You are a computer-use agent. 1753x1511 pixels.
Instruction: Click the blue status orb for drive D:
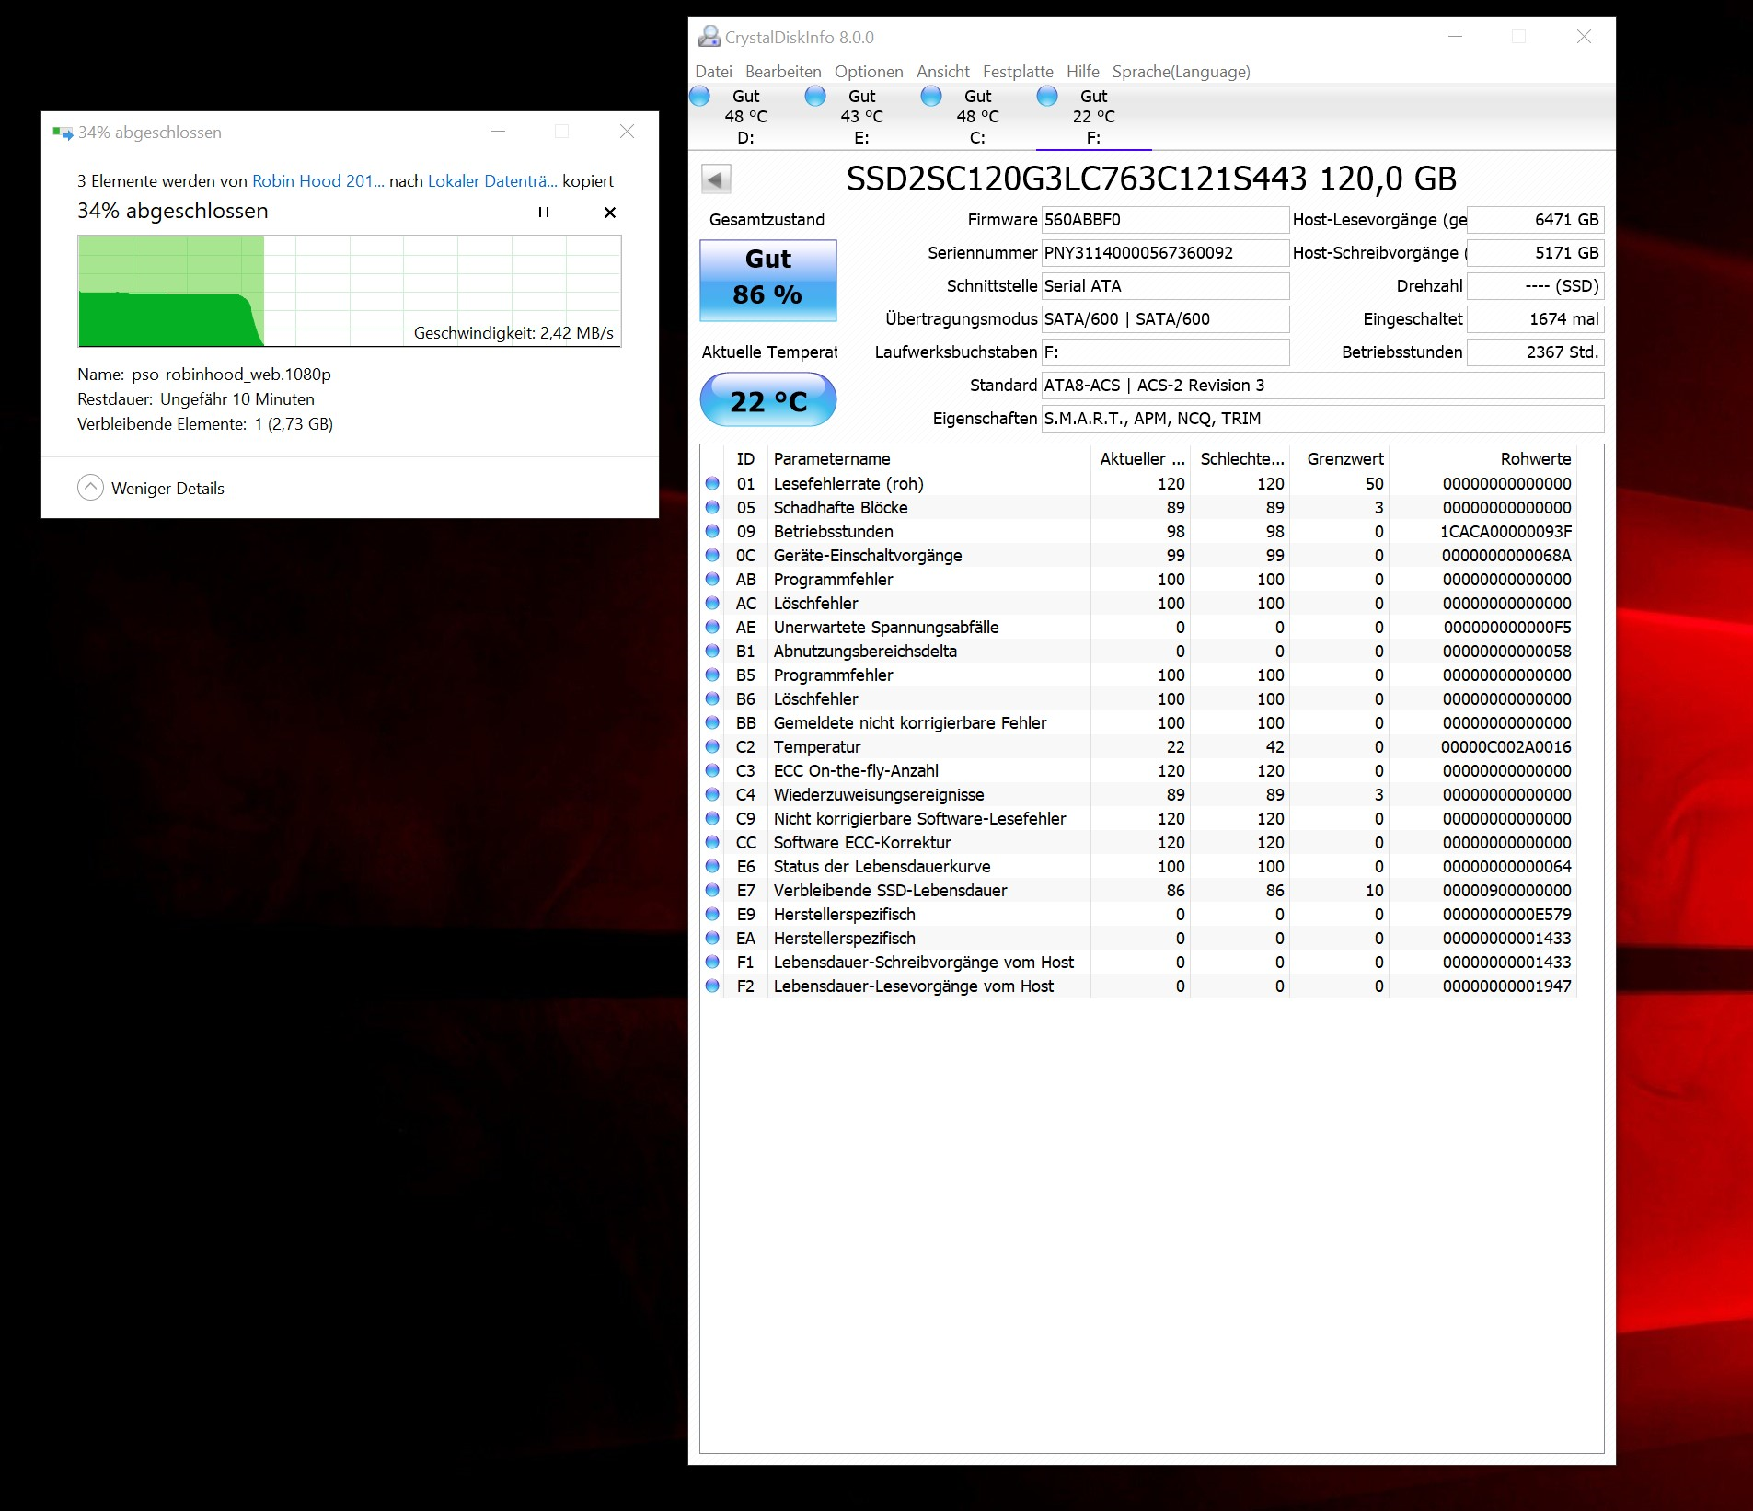700,96
